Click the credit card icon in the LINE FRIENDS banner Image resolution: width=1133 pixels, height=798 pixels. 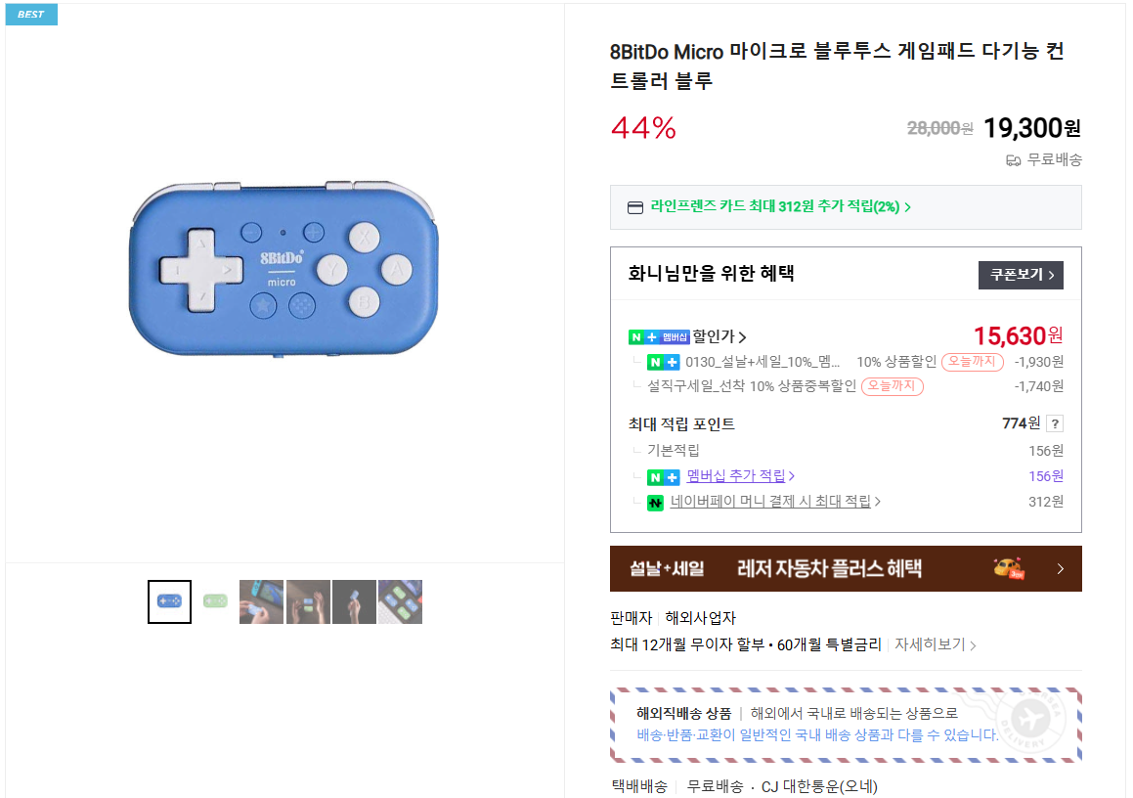[634, 207]
